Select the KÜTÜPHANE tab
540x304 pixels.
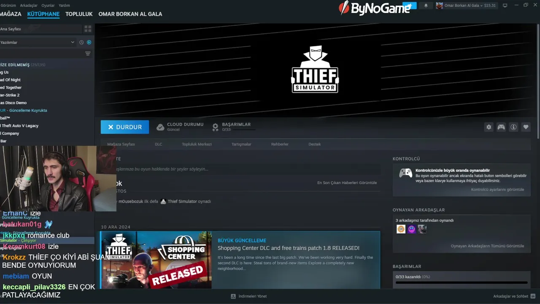pos(43,14)
